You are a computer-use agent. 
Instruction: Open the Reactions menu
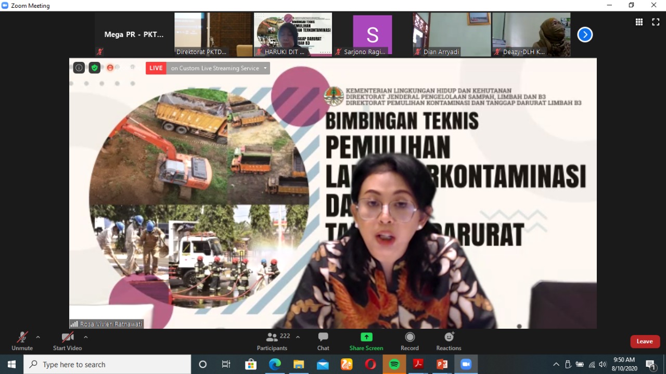pos(449,341)
